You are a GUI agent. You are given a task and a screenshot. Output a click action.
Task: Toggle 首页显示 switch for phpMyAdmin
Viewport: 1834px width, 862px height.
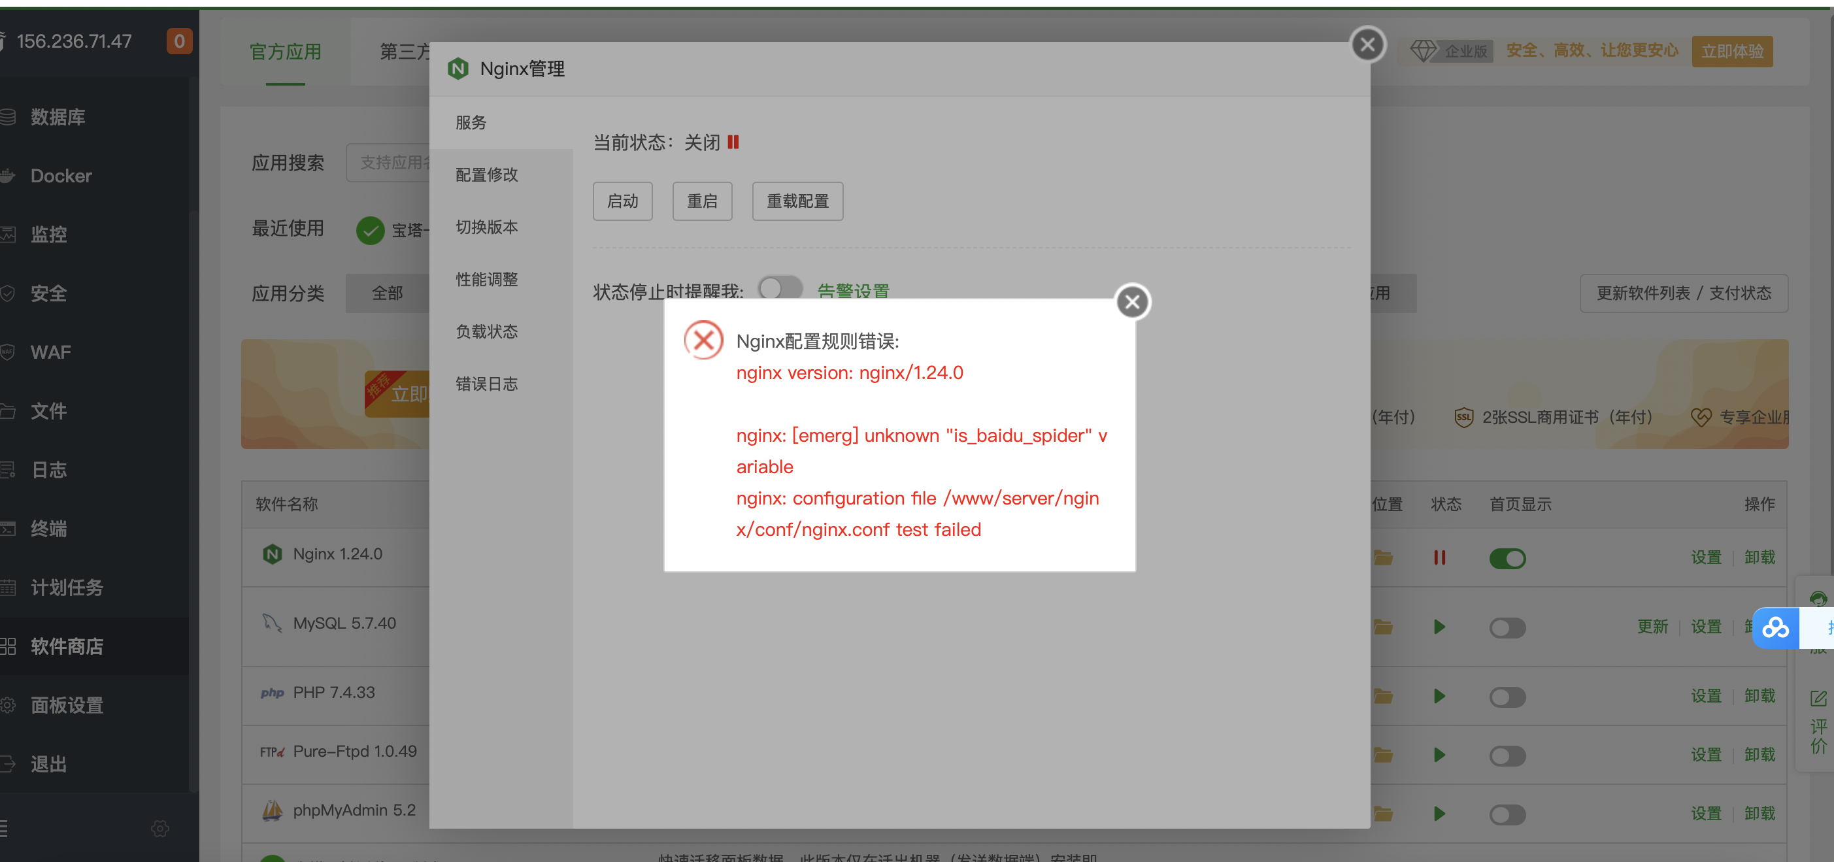pyautogui.click(x=1507, y=814)
